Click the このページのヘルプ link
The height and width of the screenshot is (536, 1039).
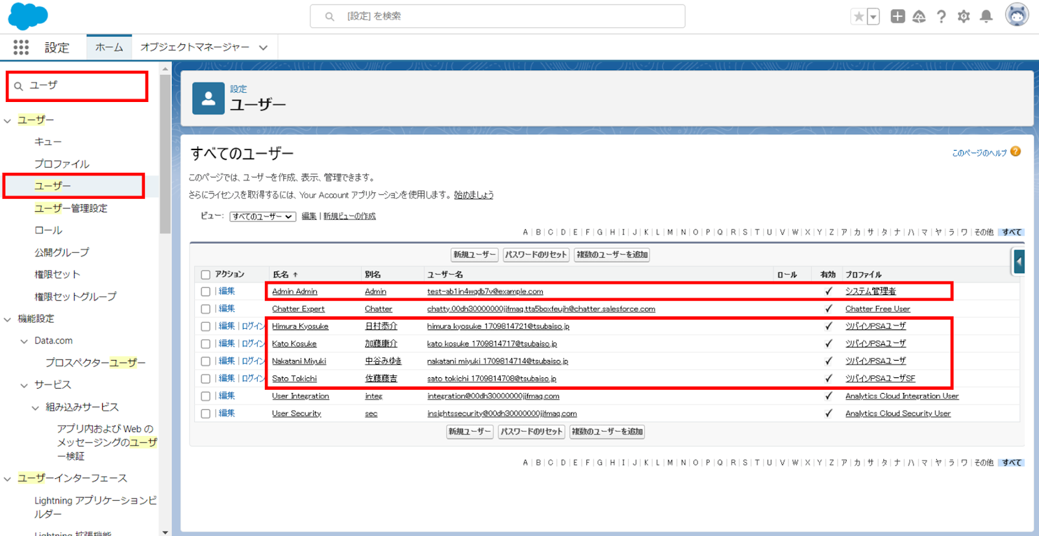tap(979, 153)
